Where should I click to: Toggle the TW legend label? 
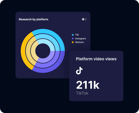[77, 35]
